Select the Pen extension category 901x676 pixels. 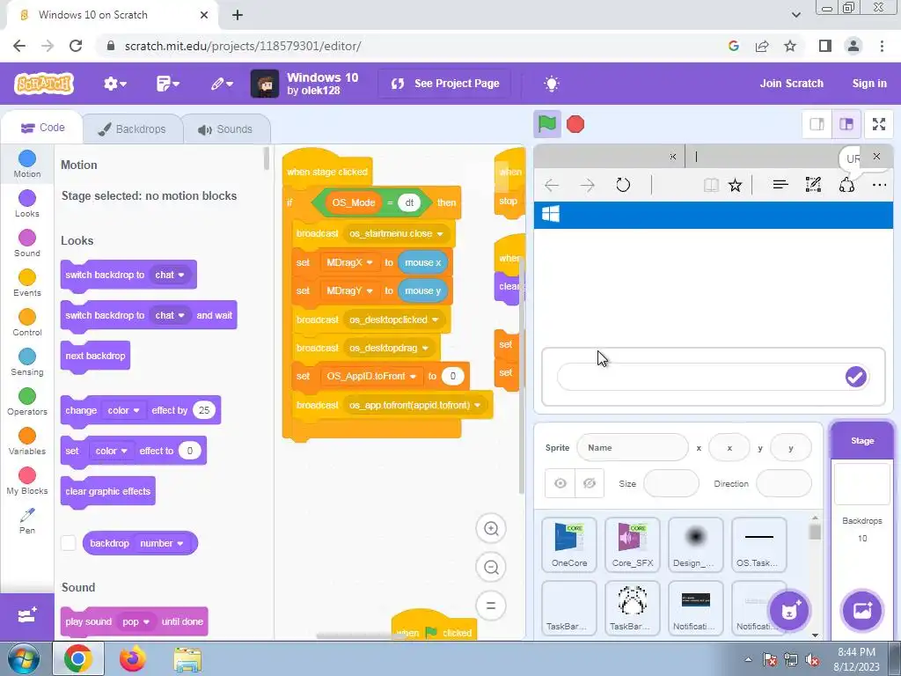(x=27, y=521)
